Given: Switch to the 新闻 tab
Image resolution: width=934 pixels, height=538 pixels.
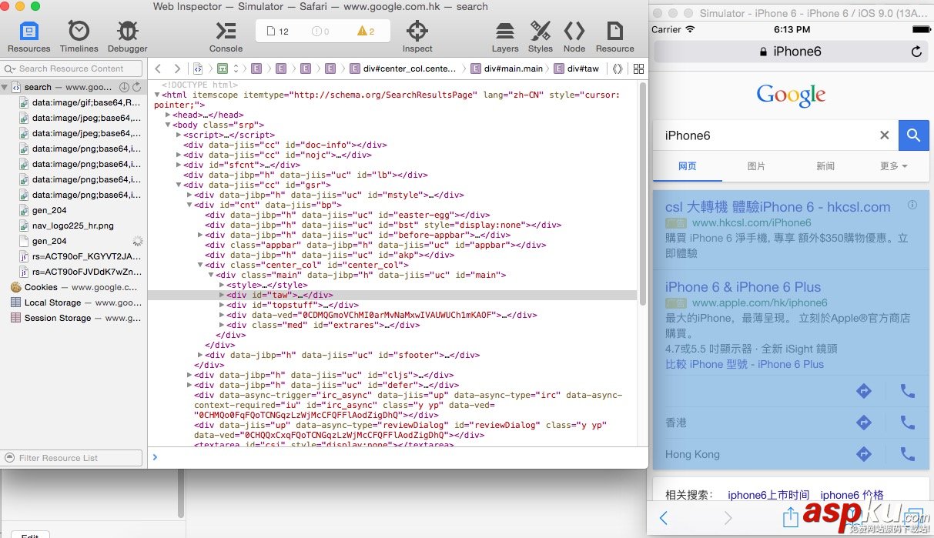Looking at the screenshot, I should point(825,165).
